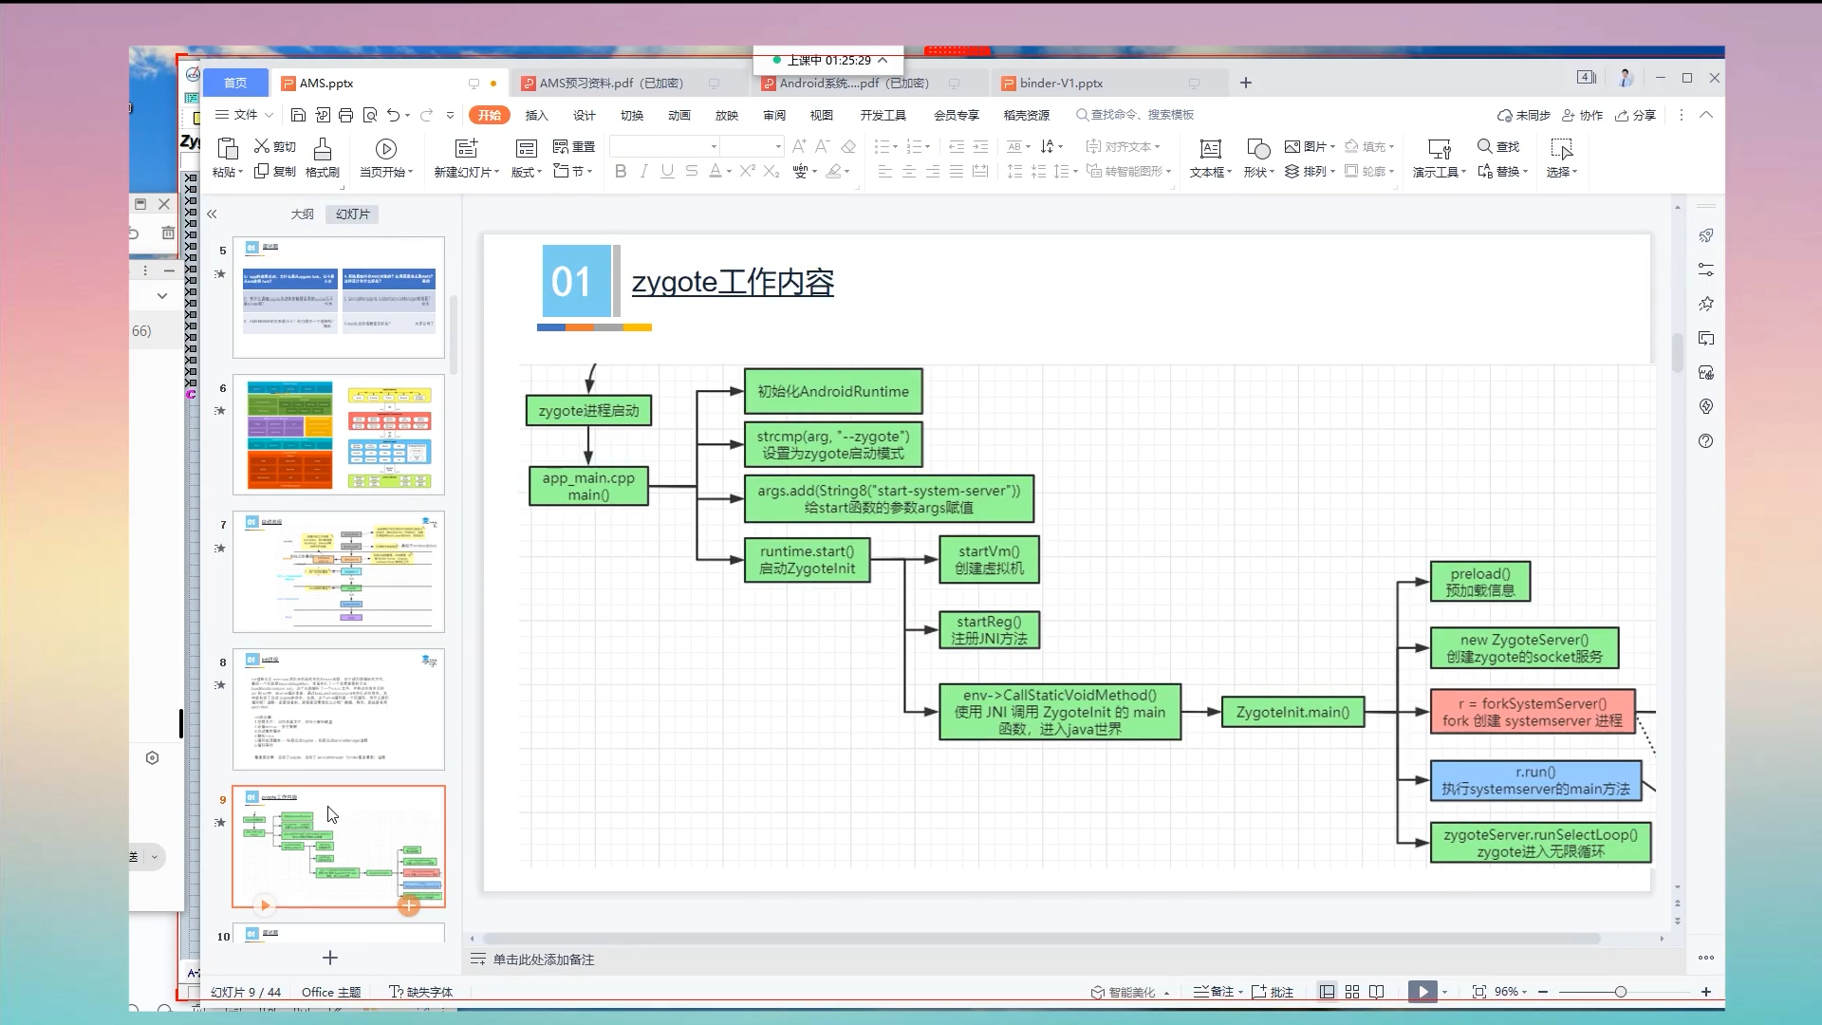
Task: Select slide 7 thumbnail
Action: point(339,571)
